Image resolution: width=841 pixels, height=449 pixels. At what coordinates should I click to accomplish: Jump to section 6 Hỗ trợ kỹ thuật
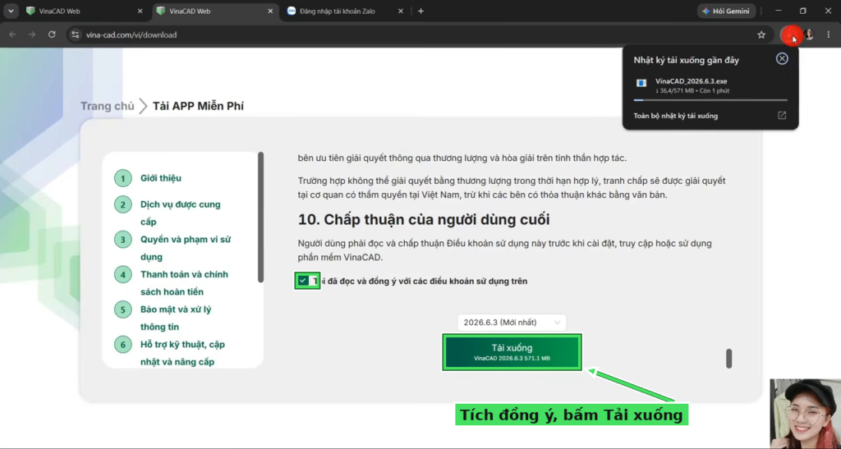coord(182,353)
